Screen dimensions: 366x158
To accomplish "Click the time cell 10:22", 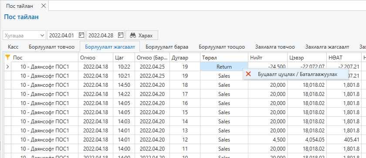I will point(124,67).
